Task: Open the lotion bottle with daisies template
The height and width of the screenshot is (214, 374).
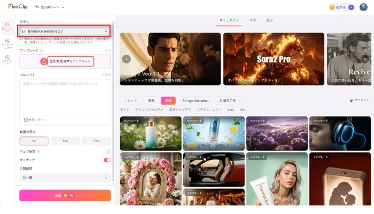Action: 151,134
